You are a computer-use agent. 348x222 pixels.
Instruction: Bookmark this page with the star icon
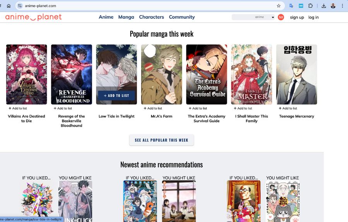(279, 6)
